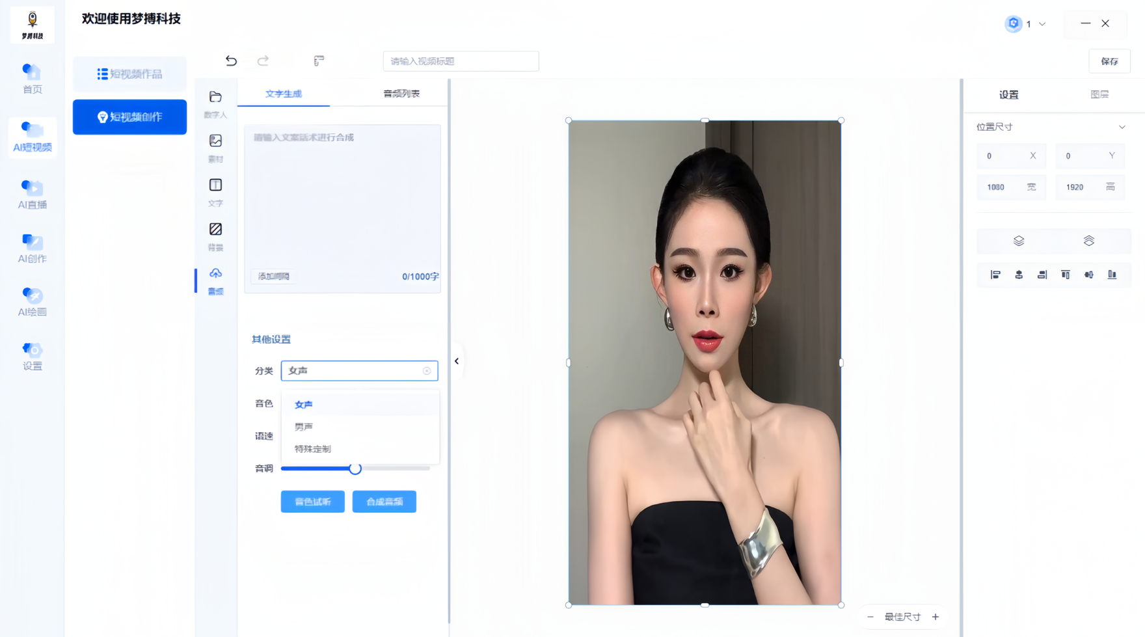1145x637 pixels.
Task: Click the 0/1000字 character counter
Action: click(x=420, y=277)
